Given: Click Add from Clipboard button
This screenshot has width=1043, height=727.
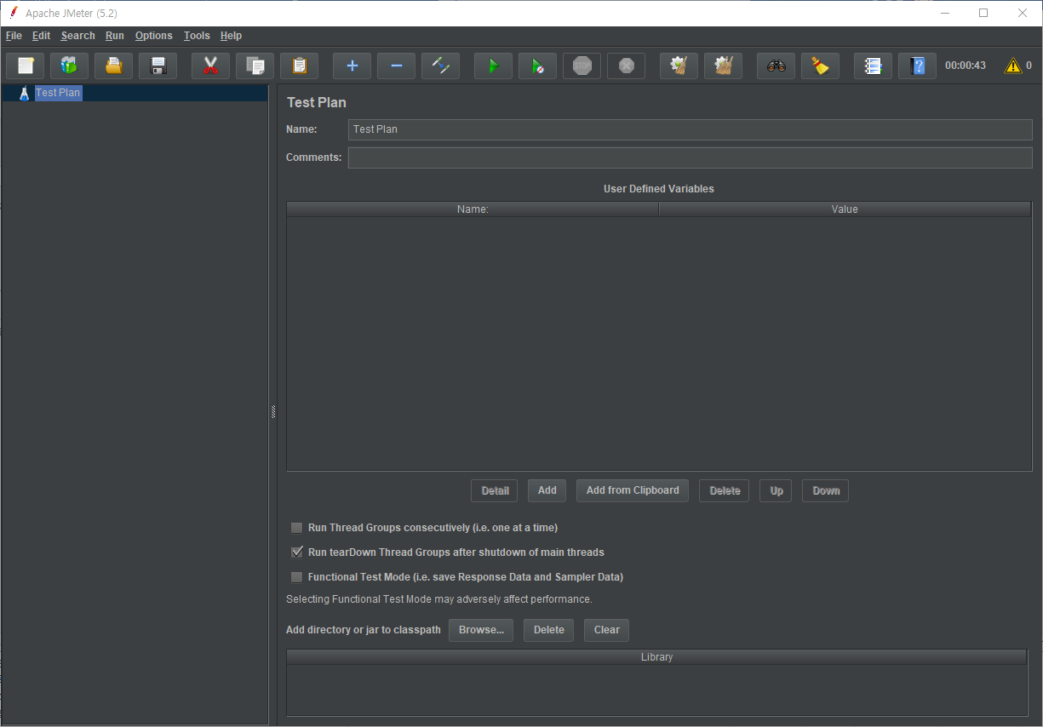Looking at the screenshot, I should tap(633, 490).
